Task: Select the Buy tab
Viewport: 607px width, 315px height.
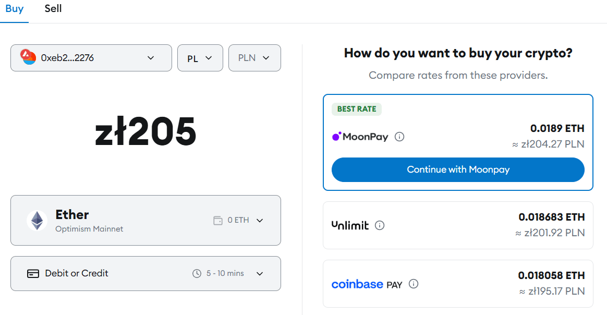Action: (x=14, y=8)
